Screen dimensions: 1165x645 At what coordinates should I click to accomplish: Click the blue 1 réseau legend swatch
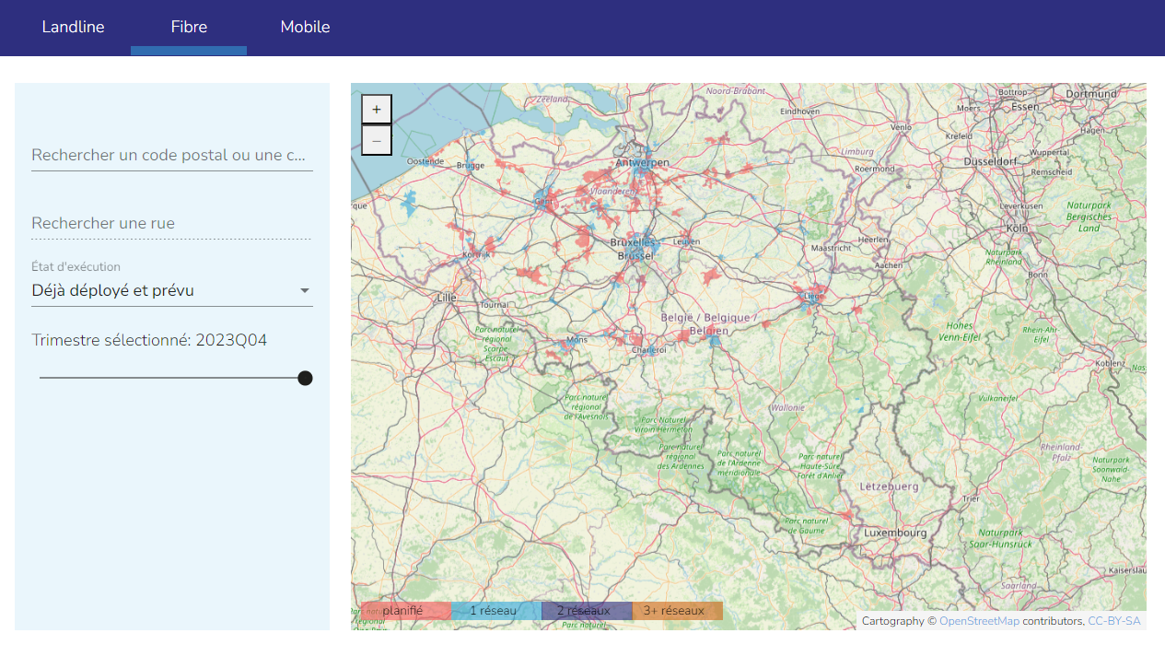495,611
